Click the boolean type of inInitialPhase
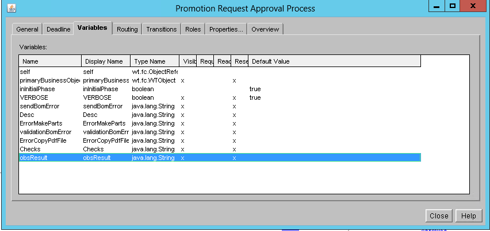The height and width of the screenshot is (231, 490). (x=143, y=89)
